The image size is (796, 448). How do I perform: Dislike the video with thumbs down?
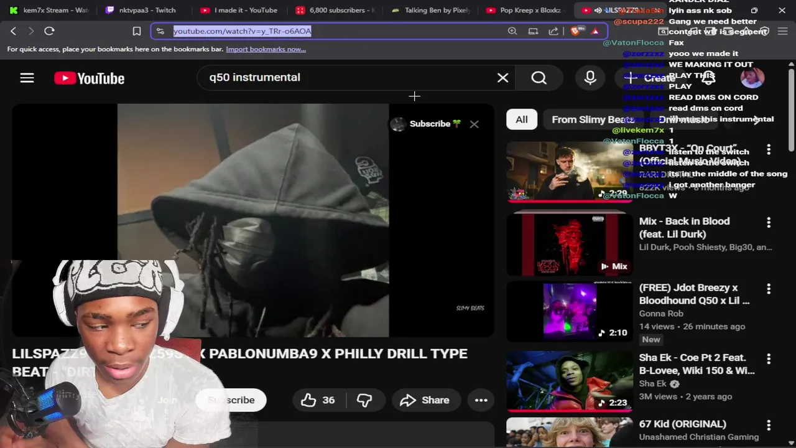pos(364,400)
